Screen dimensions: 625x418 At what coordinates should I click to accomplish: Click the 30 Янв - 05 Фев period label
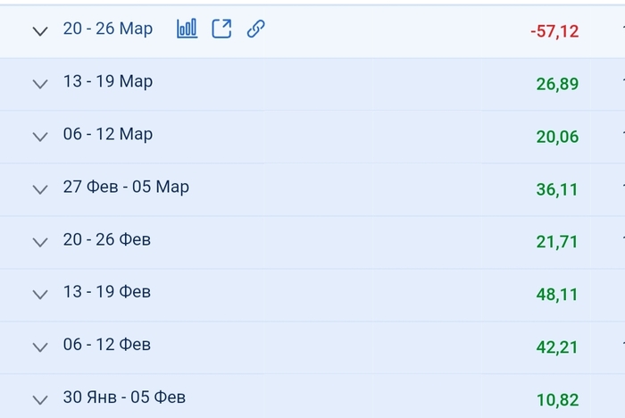(124, 397)
